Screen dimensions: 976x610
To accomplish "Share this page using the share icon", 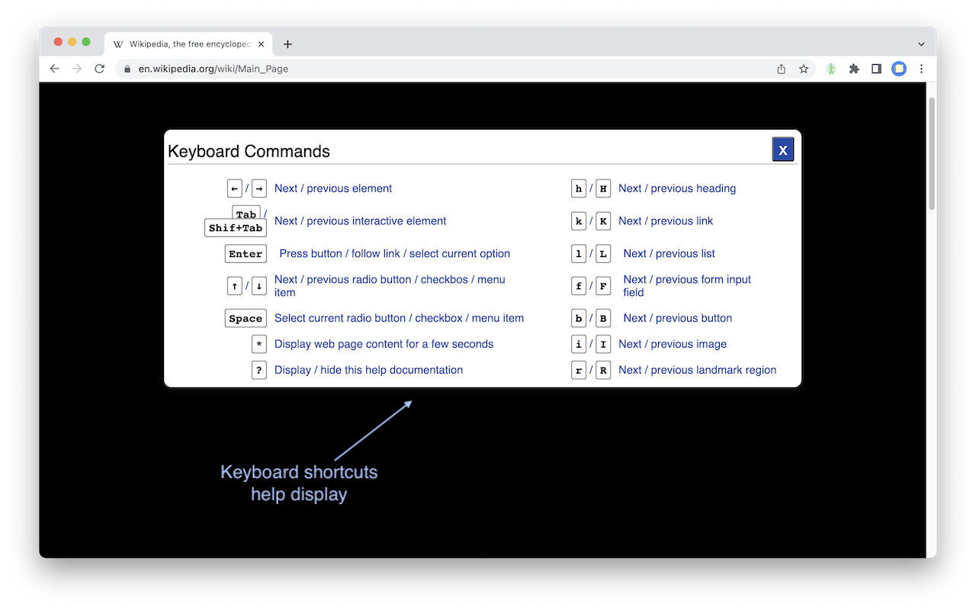I will tap(782, 69).
